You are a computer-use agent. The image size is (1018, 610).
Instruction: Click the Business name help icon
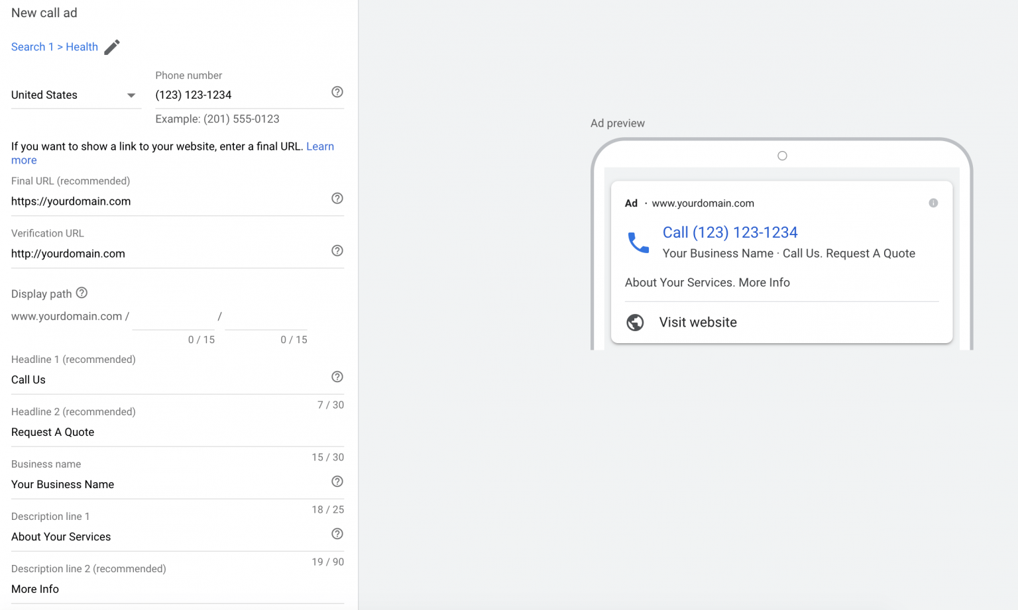[x=337, y=482]
